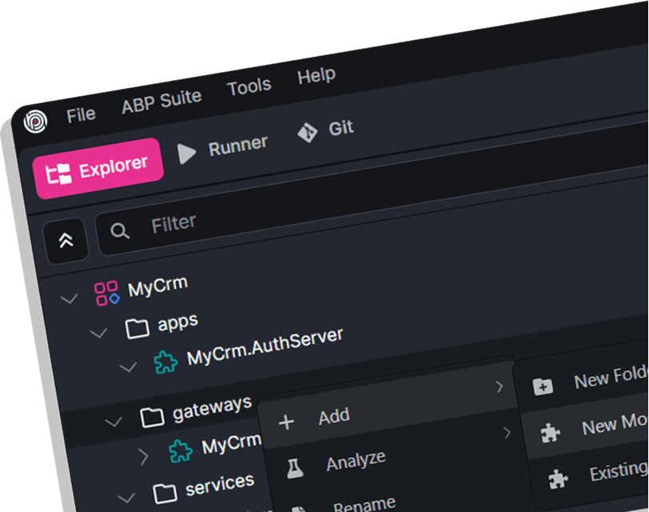
Task: Click the Existing Module puzzle icon
Action: (x=558, y=479)
